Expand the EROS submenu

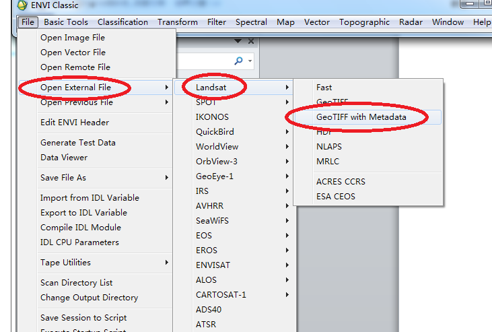click(234, 251)
